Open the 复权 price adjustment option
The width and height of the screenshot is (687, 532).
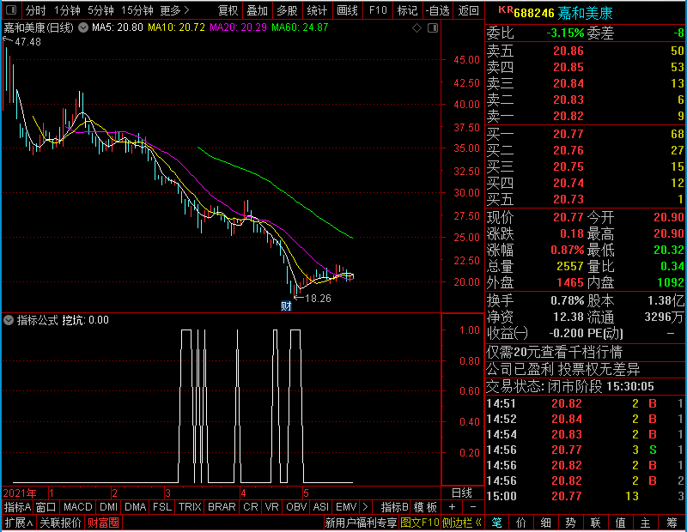point(228,10)
